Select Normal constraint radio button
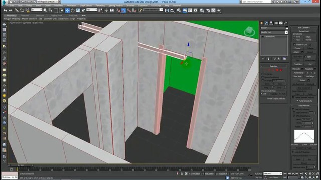The width and height of the screenshot is (321, 180). tap(304, 40)
